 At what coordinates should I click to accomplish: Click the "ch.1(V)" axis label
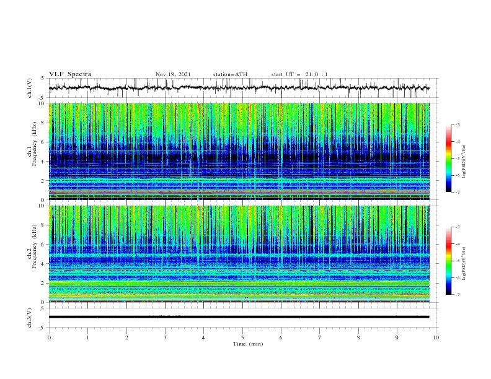30,88
